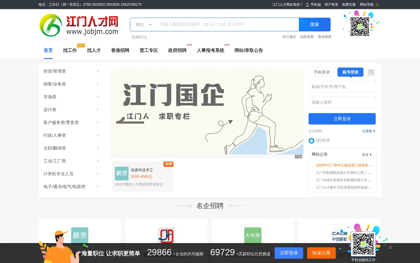
Task: Focus the 邮箱/手机号/用户名 input field
Action: pos(342,87)
